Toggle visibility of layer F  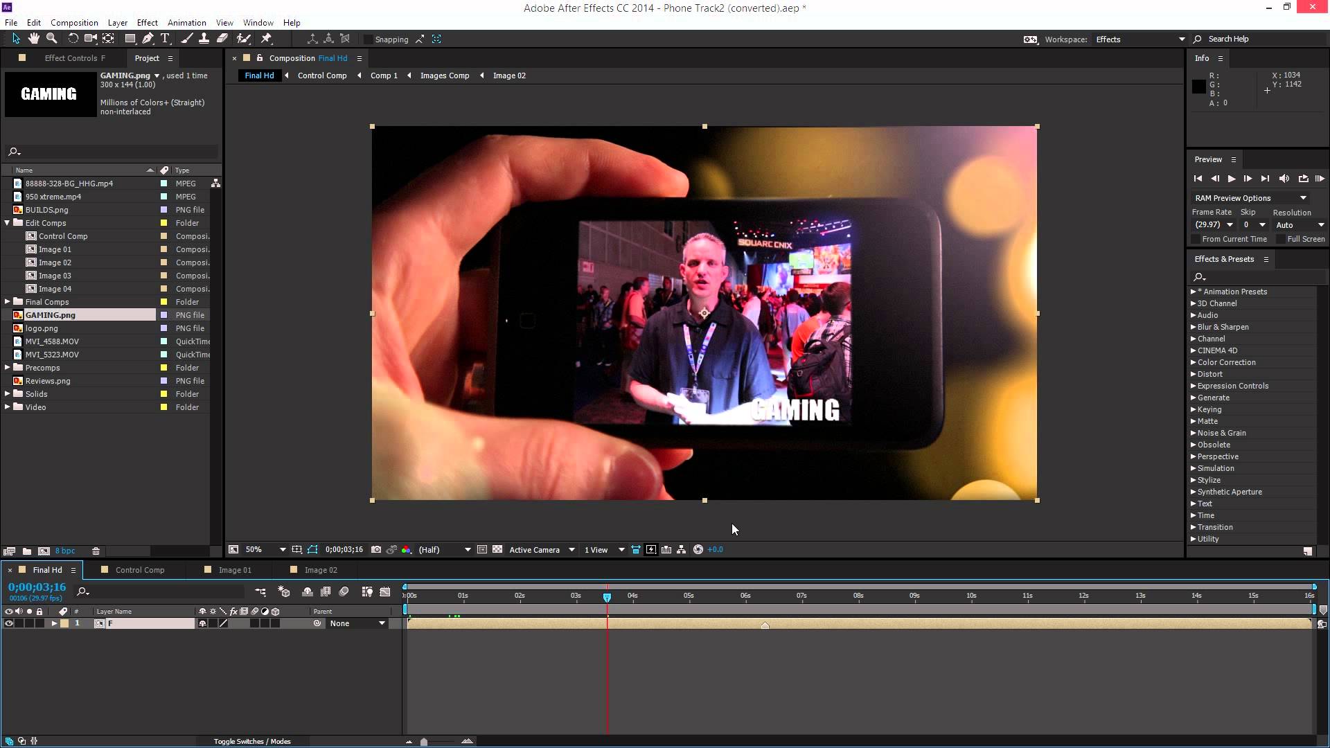[x=9, y=623]
